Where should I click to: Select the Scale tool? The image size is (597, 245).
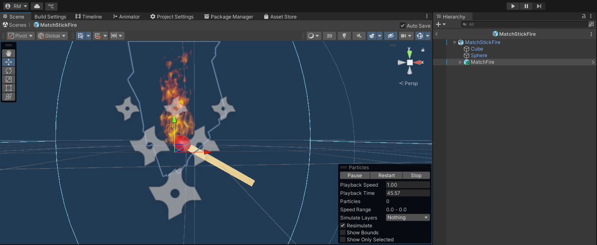click(x=9, y=79)
